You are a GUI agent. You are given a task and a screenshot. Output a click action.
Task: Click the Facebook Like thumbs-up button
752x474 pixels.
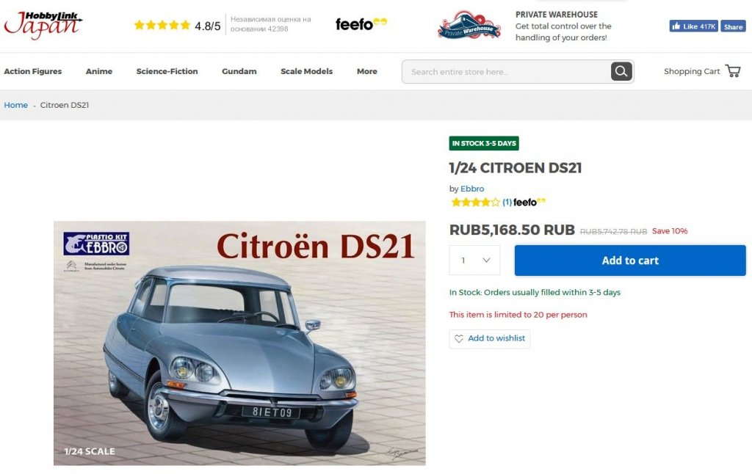[x=693, y=26]
